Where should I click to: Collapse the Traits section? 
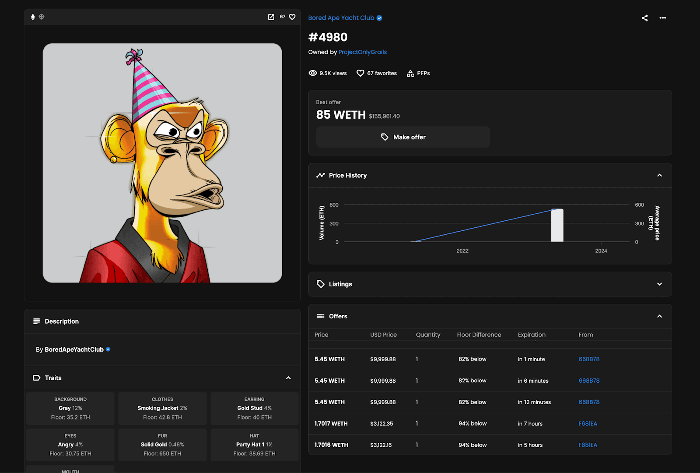288,378
